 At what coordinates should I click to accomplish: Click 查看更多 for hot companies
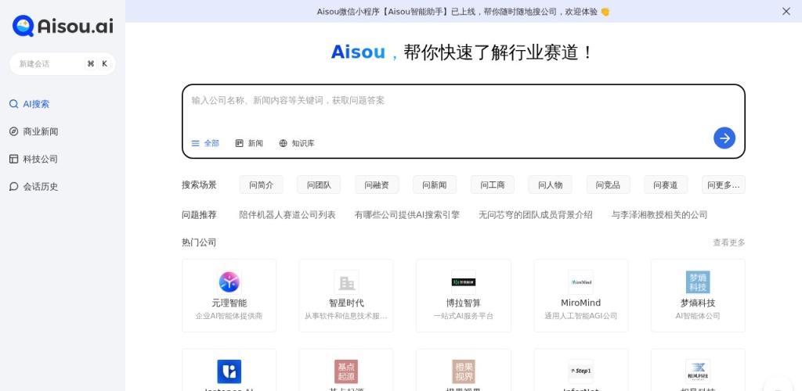(728, 242)
